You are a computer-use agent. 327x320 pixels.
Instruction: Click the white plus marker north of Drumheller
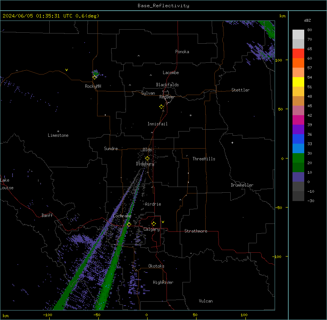[232, 143]
